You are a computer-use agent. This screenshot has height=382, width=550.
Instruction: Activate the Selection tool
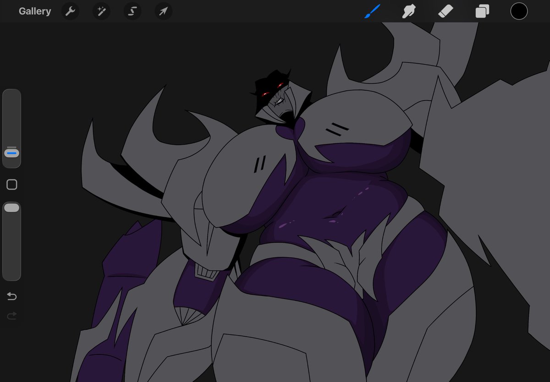click(x=132, y=11)
